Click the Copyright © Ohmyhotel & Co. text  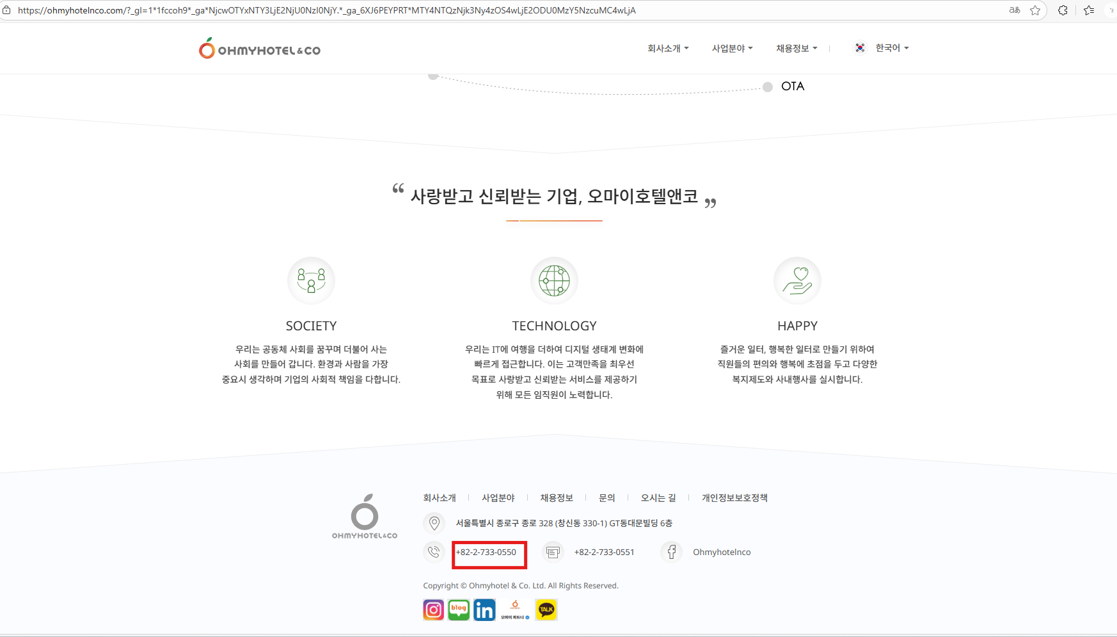click(x=521, y=585)
